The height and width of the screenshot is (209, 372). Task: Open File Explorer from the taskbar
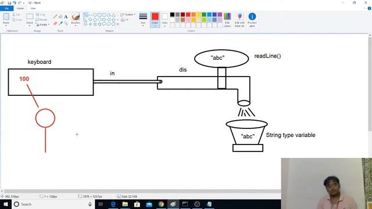125,204
